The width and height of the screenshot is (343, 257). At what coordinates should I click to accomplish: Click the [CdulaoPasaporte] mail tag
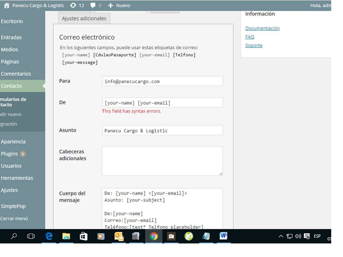[x=115, y=55]
